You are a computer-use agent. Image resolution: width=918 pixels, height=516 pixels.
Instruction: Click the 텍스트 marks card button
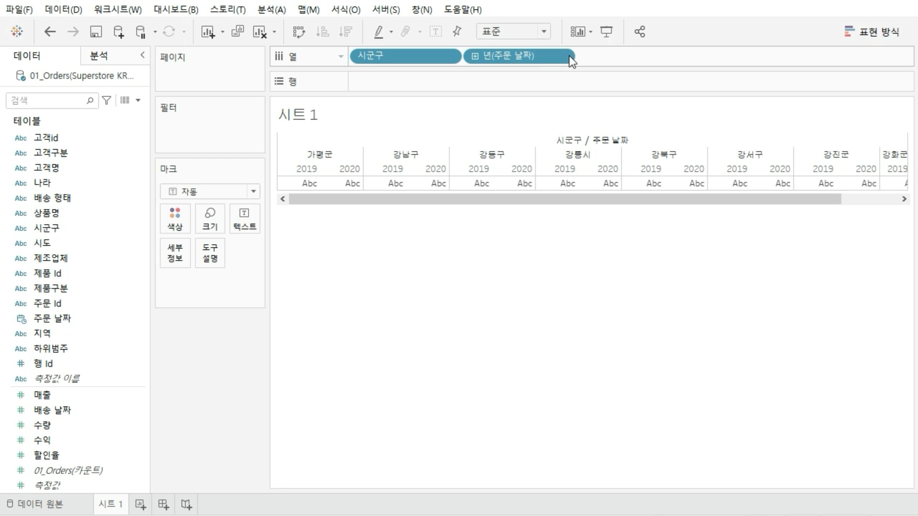coord(244,219)
